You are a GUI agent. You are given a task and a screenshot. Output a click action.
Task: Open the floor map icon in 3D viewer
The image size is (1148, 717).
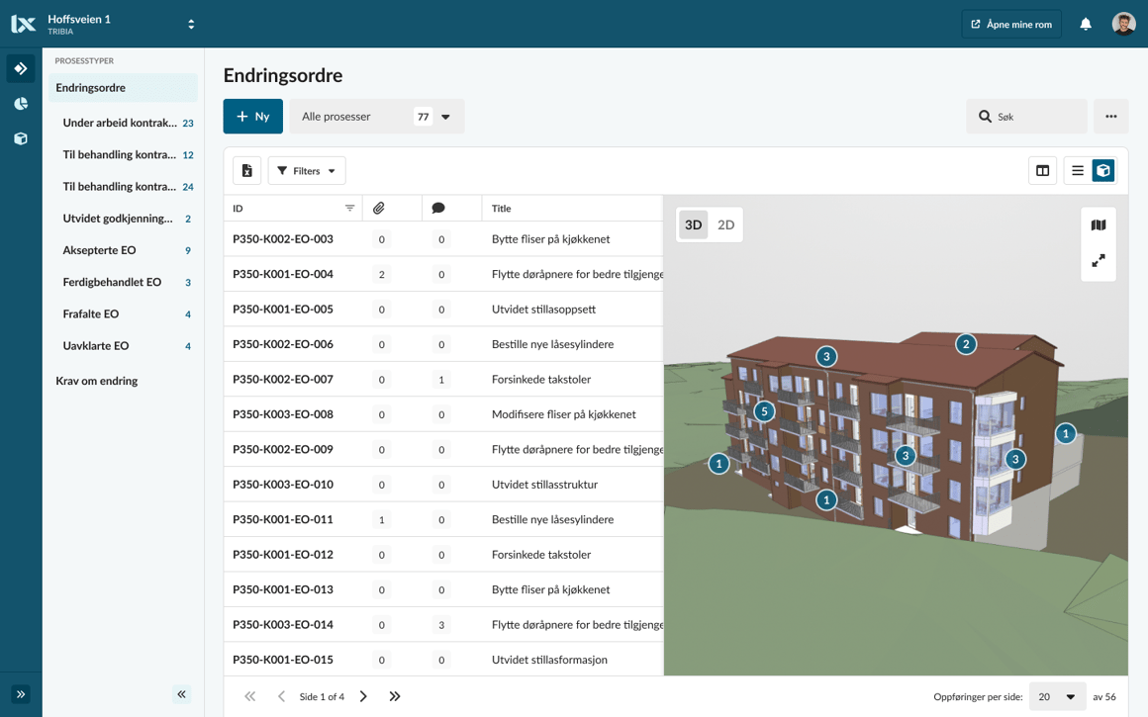coord(1099,224)
